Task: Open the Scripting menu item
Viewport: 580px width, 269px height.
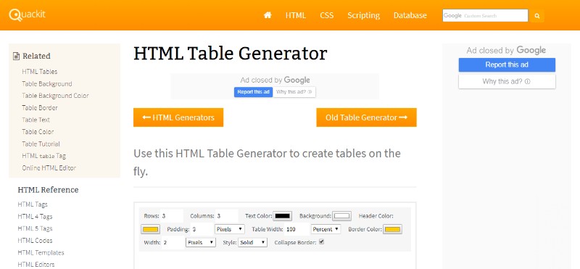Action: pyautogui.click(x=364, y=15)
